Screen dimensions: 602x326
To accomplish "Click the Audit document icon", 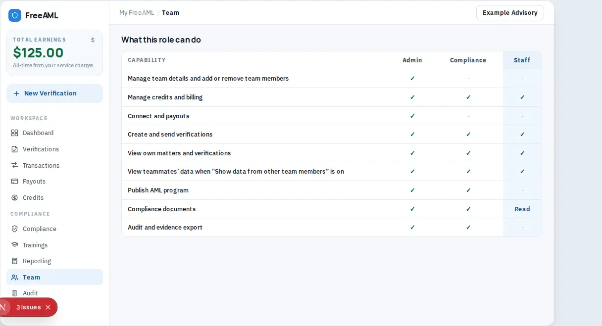I will pos(14,293).
